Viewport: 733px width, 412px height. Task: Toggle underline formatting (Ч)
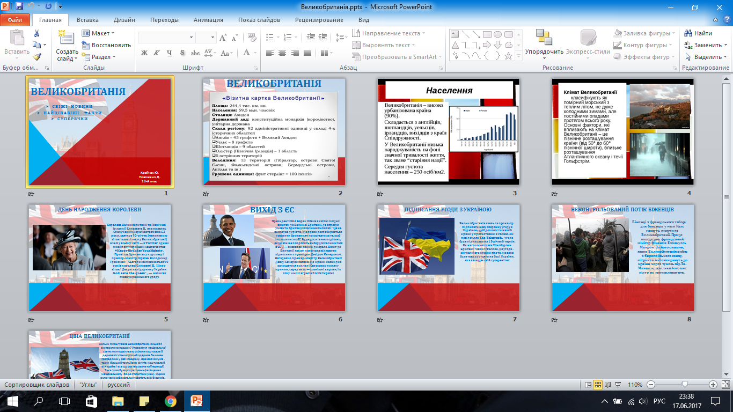169,53
